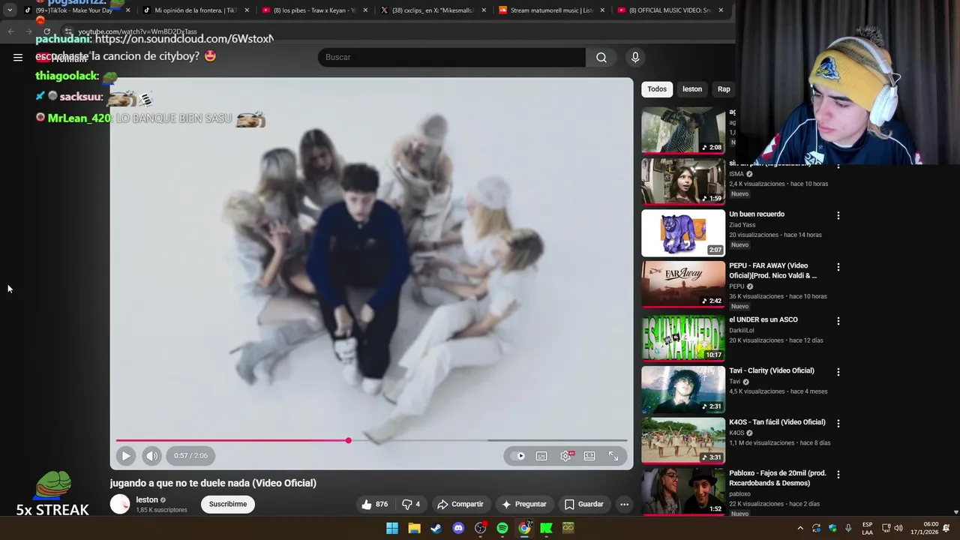Click the search magnifier button

point(601,57)
